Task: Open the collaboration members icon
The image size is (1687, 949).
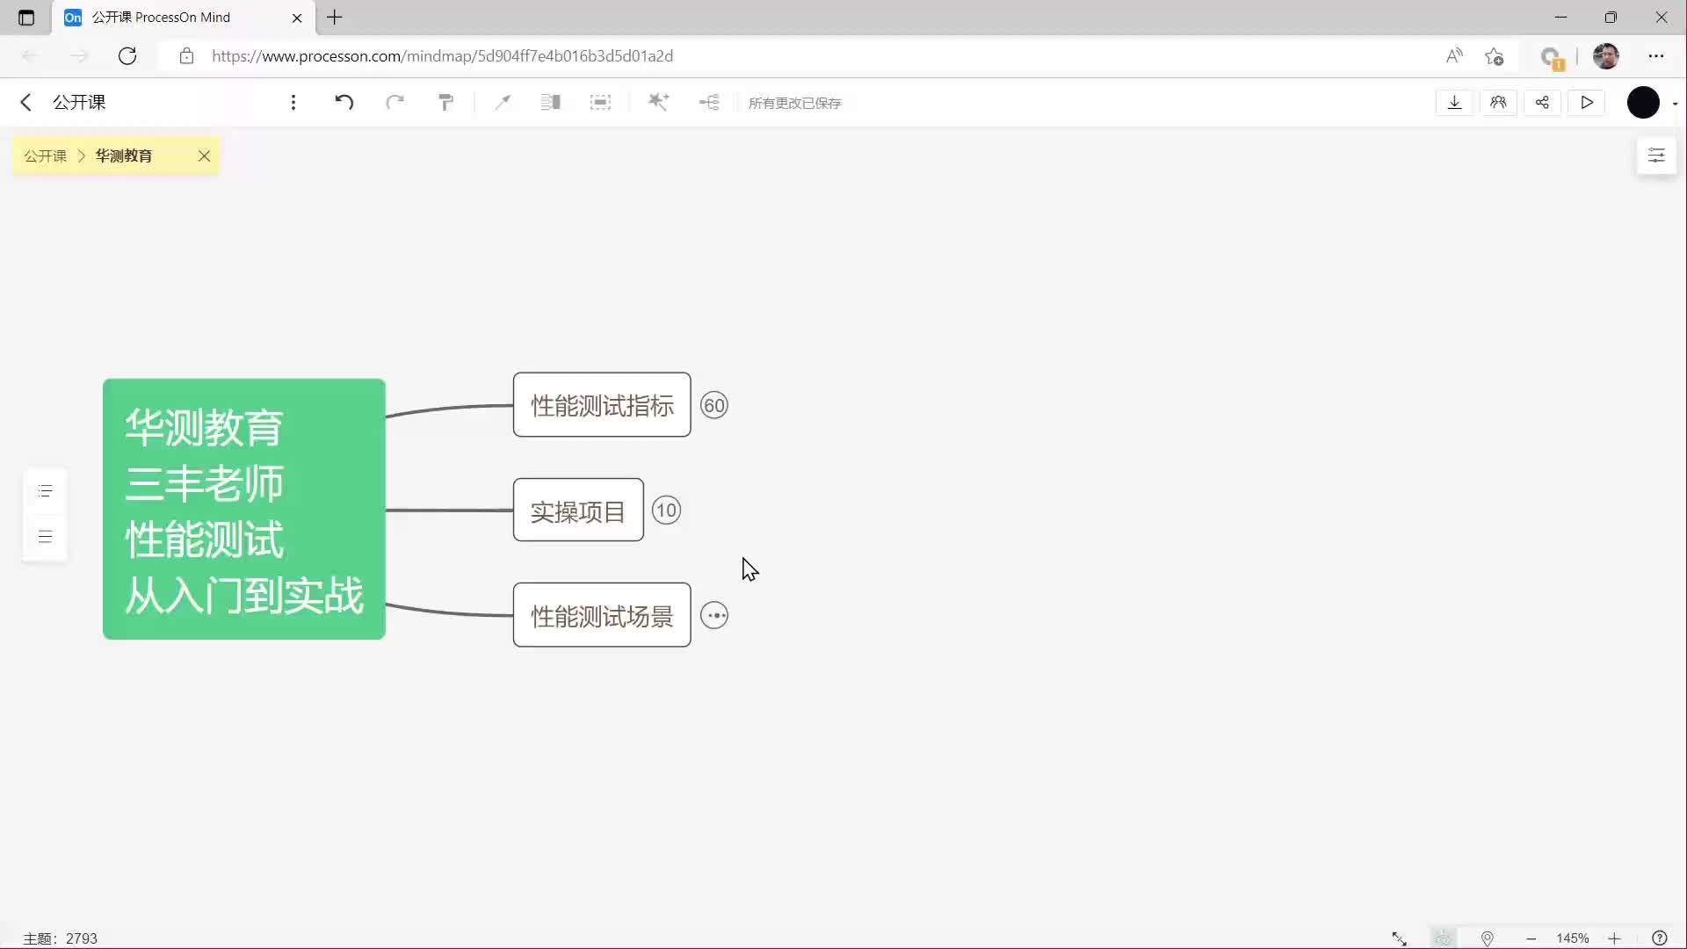Action: 1499,103
